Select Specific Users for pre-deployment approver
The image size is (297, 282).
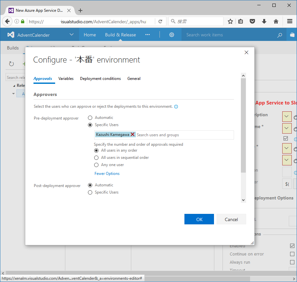point(90,125)
